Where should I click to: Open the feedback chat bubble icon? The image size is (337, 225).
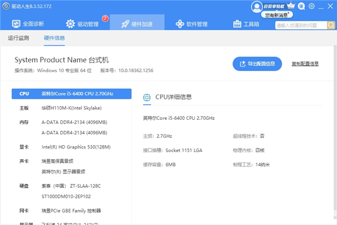click(301, 6)
